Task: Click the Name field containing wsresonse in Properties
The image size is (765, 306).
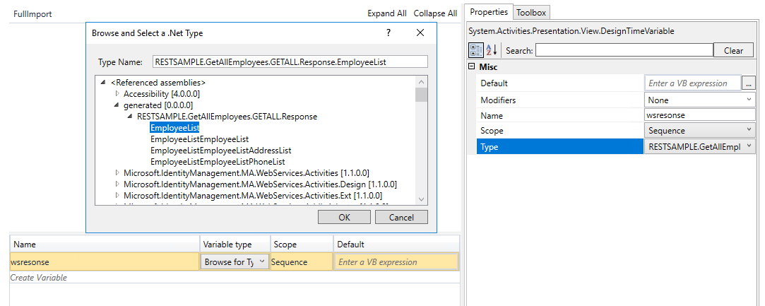Action: coord(699,115)
